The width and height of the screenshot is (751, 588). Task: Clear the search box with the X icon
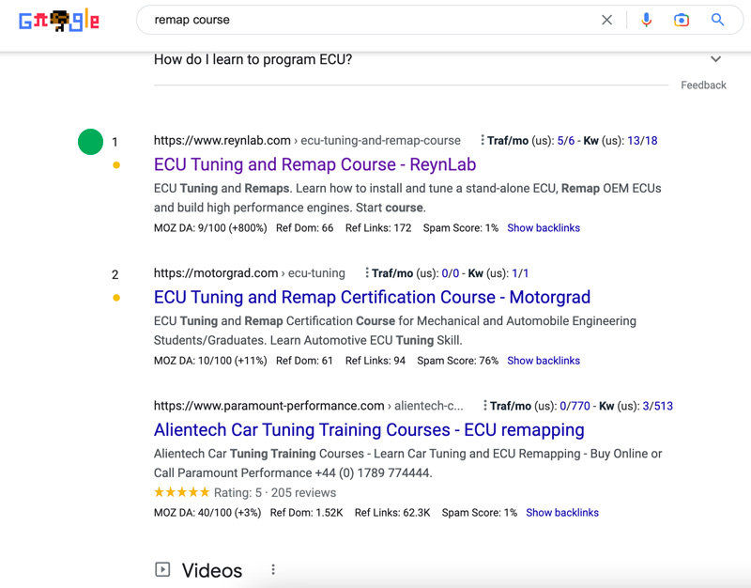[606, 20]
